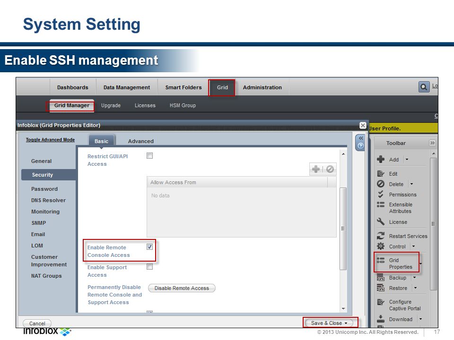Select SNMP in the editor sidebar

(38, 223)
